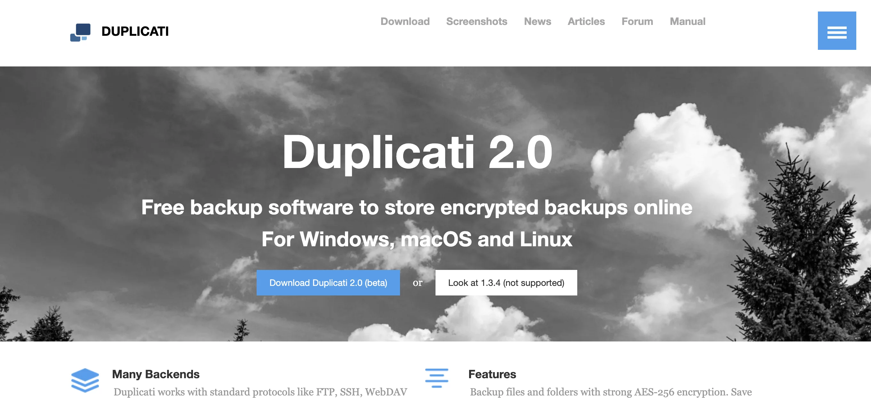
Task: Download Duplicati 2.0 beta button
Action: click(x=328, y=283)
